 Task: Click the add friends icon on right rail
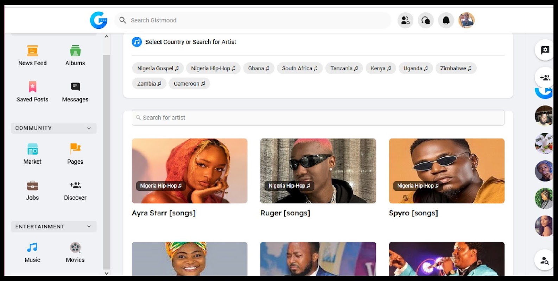pyautogui.click(x=545, y=78)
